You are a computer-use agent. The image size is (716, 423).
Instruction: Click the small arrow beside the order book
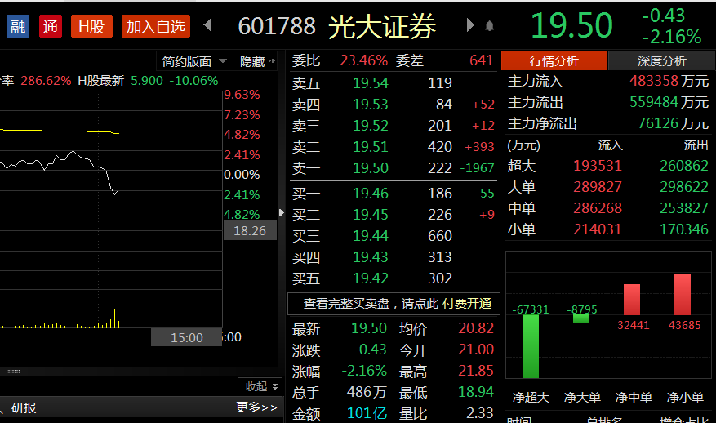tap(282, 213)
